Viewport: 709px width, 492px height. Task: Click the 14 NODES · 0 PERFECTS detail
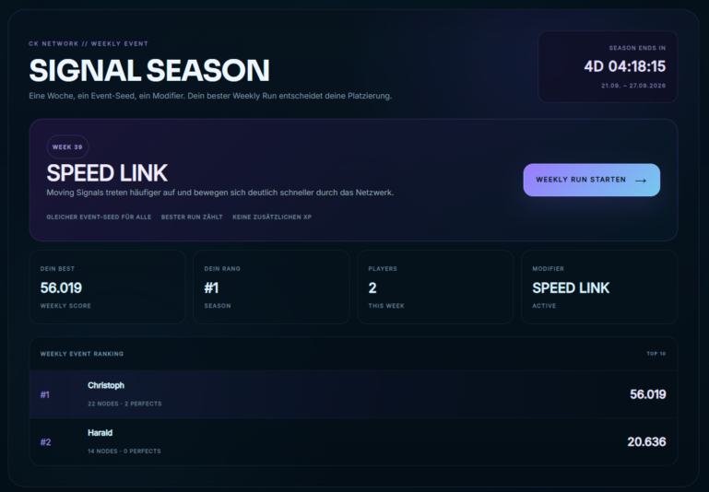pos(124,451)
